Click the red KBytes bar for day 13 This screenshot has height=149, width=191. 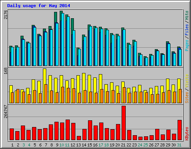[x=79, y=138]
